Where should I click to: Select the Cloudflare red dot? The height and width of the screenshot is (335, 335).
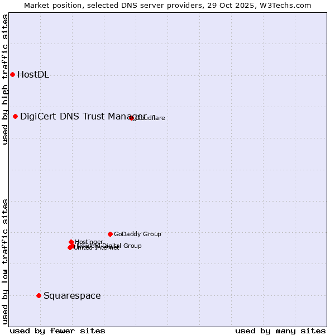[132, 118]
